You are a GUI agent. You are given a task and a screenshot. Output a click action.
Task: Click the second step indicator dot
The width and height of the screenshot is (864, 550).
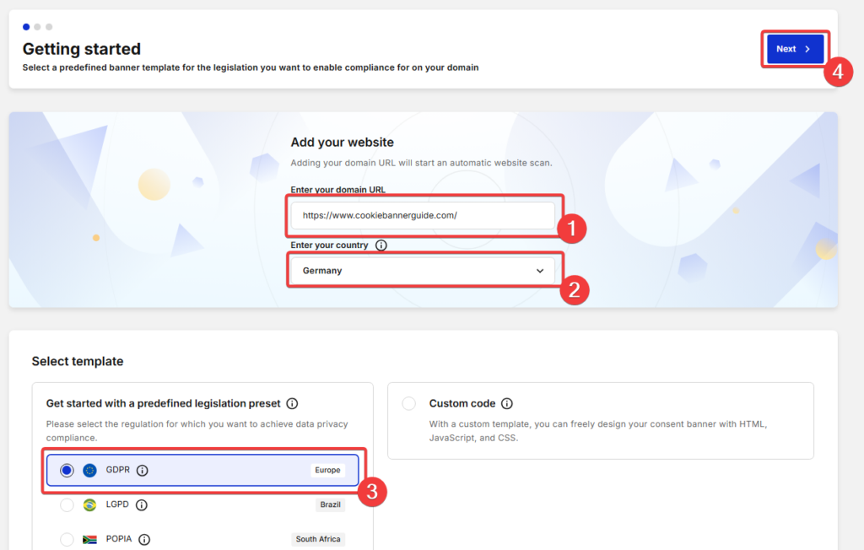37,26
